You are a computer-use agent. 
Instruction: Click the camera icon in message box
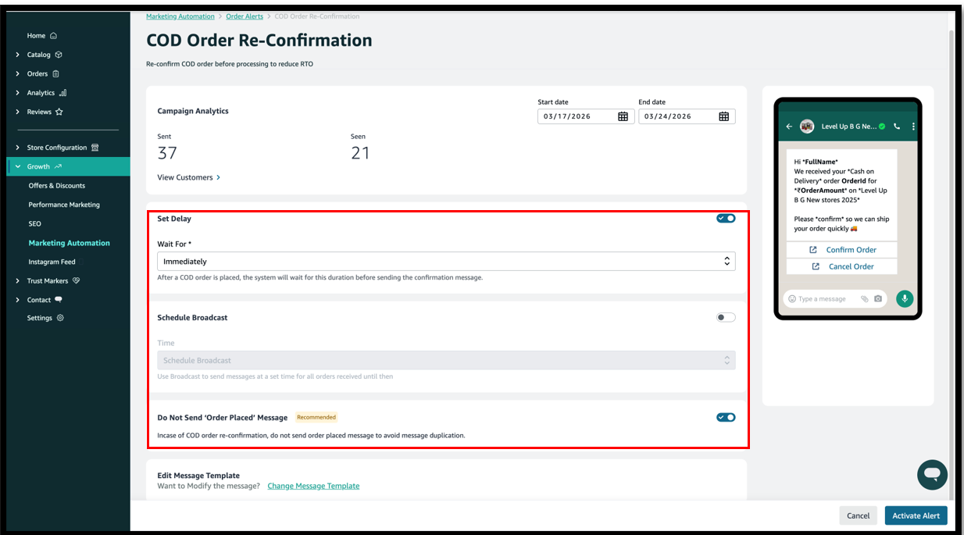coord(878,299)
